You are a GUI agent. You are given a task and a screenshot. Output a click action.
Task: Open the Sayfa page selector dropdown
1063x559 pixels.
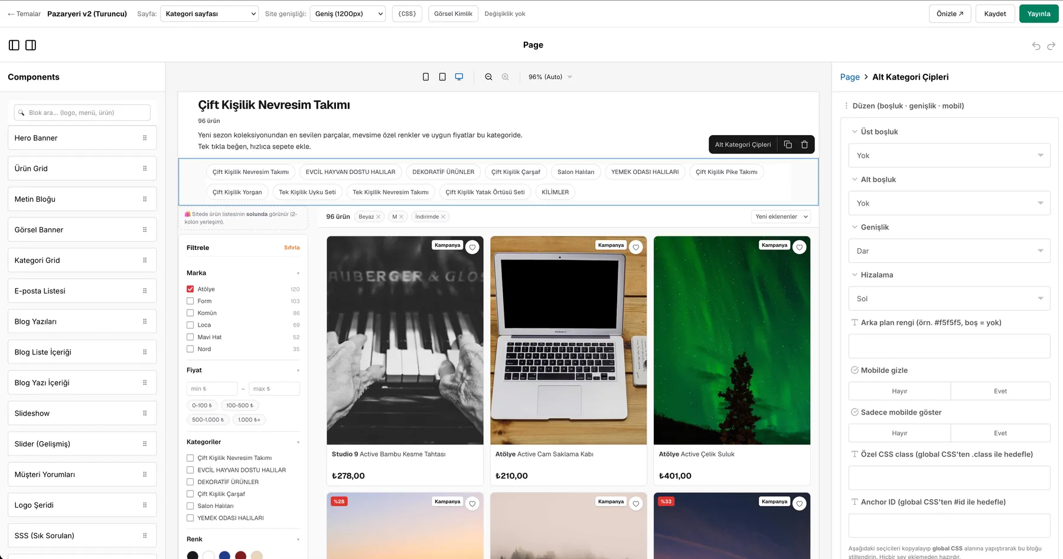pyautogui.click(x=210, y=14)
